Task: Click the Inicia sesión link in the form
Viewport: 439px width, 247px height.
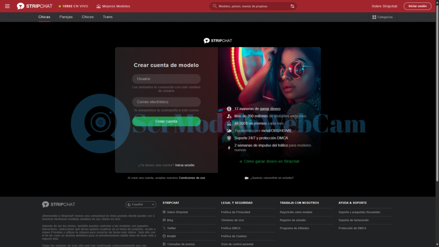Action: pos(185,165)
